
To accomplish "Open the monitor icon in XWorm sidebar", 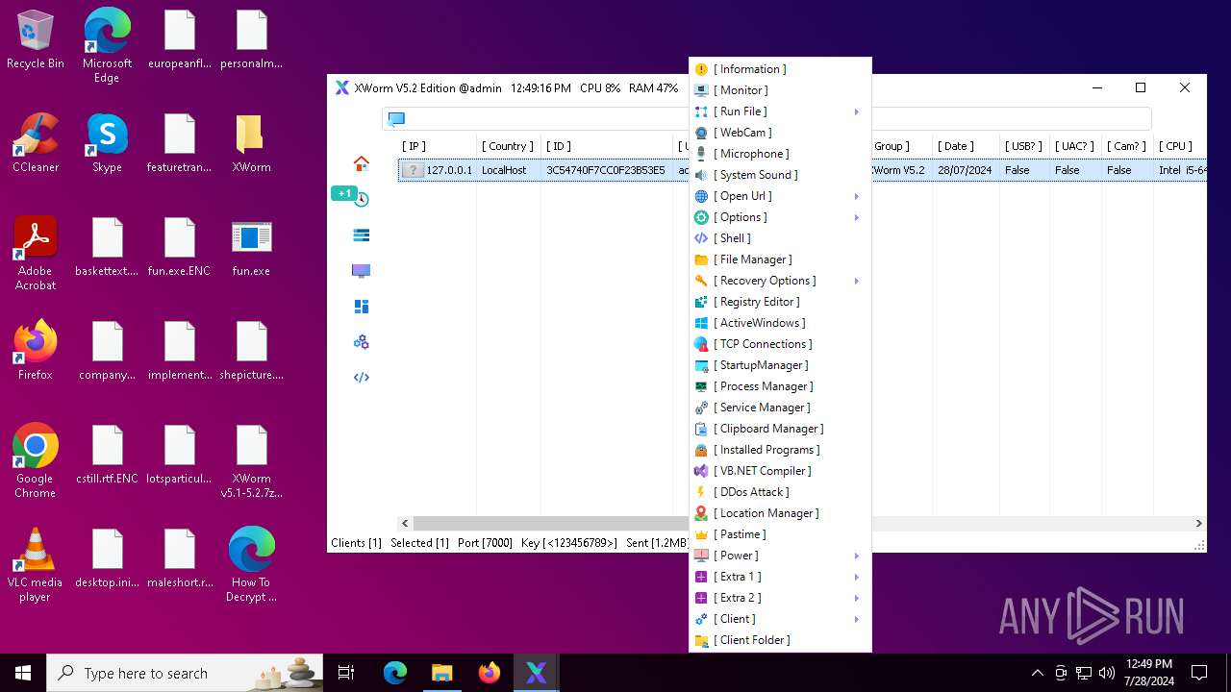I will pos(362,271).
